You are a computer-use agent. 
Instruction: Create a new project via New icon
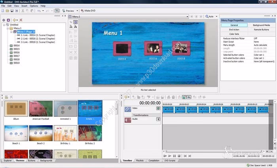(x=3, y=11)
